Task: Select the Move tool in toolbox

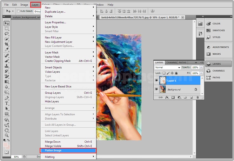Action: [7, 23]
